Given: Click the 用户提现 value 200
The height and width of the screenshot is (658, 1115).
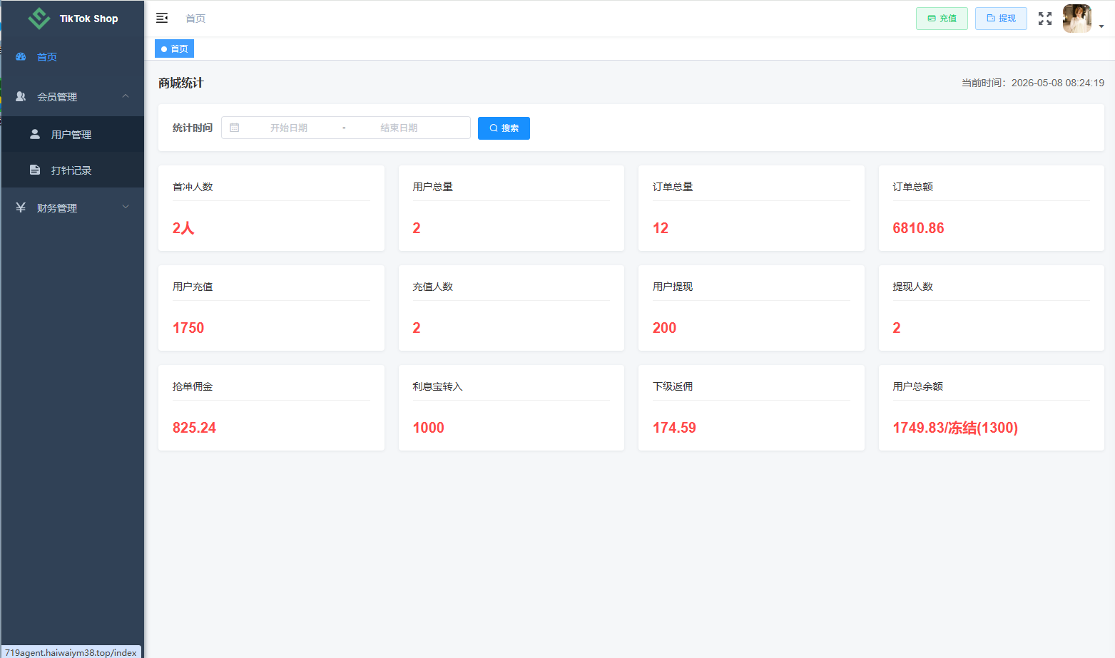Looking at the screenshot, I should tap(664, 328).
